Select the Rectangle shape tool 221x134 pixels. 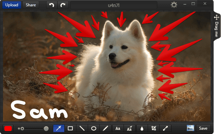pos(70,128)
